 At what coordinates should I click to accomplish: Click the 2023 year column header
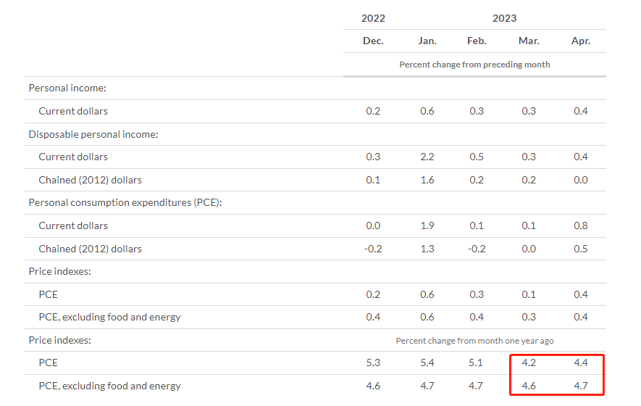[504, 18]
